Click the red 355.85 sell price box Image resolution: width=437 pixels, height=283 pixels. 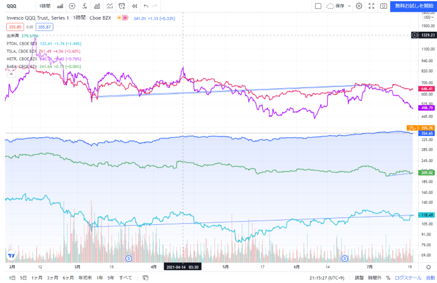coord(15,27)
